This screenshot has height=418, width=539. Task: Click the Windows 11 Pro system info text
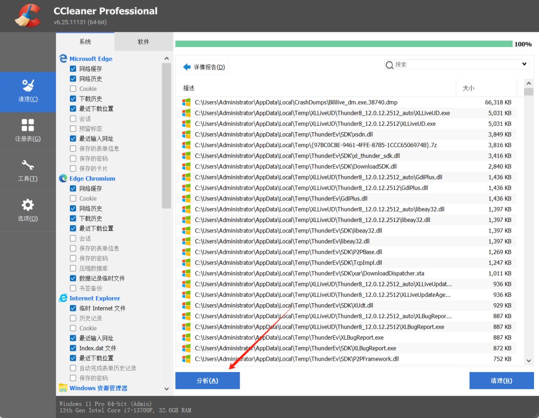tap(105, 404)
